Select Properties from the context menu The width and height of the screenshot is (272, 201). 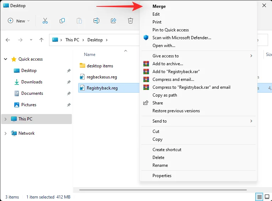point(162,176)
